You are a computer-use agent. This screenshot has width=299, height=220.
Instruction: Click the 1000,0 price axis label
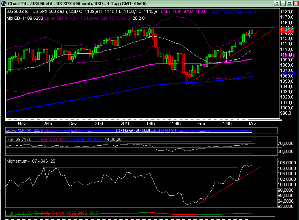(287, 108)
